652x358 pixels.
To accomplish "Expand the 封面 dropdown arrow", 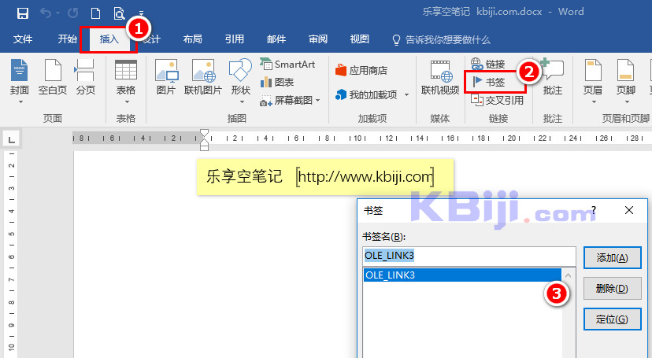I will pos(20,102).
